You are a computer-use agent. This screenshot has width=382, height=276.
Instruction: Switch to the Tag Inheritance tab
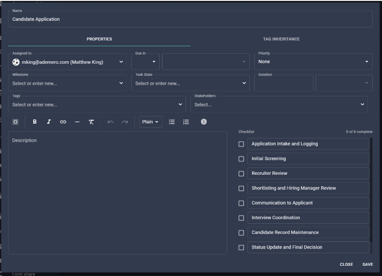click(281, 39)
